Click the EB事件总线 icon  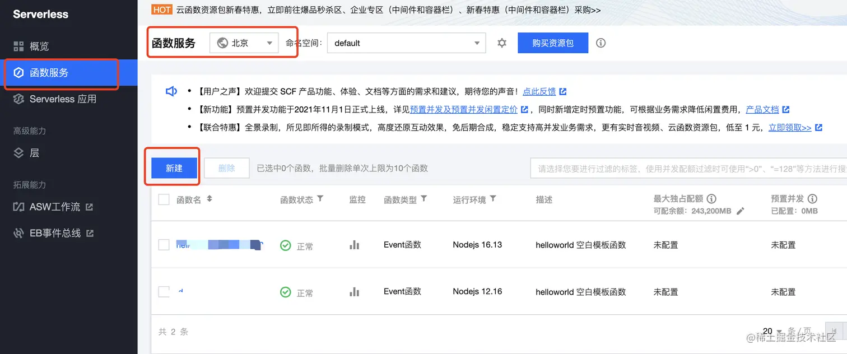point(18,233)
